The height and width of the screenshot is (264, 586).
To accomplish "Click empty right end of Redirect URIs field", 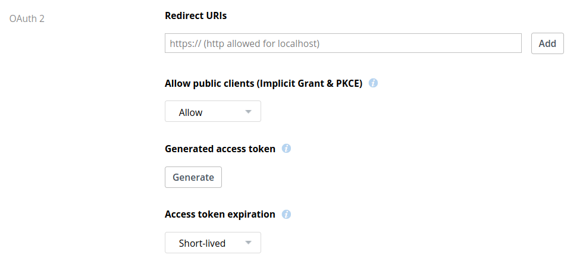I will [x=486, y=43].
